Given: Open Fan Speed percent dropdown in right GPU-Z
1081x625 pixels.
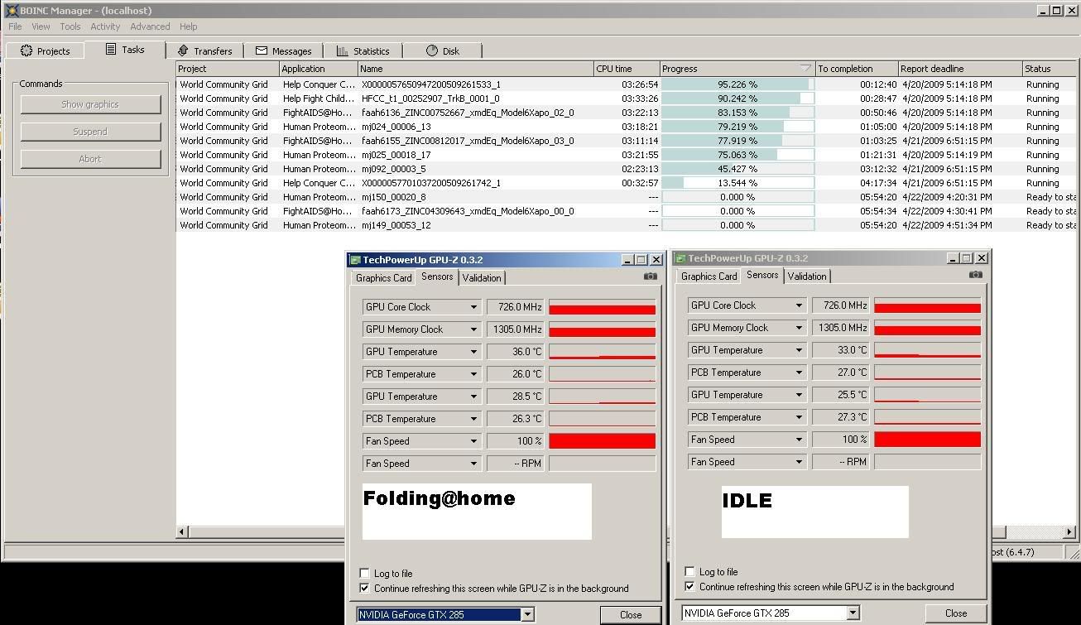Looking at the screenshot, I should click(799, 440).
